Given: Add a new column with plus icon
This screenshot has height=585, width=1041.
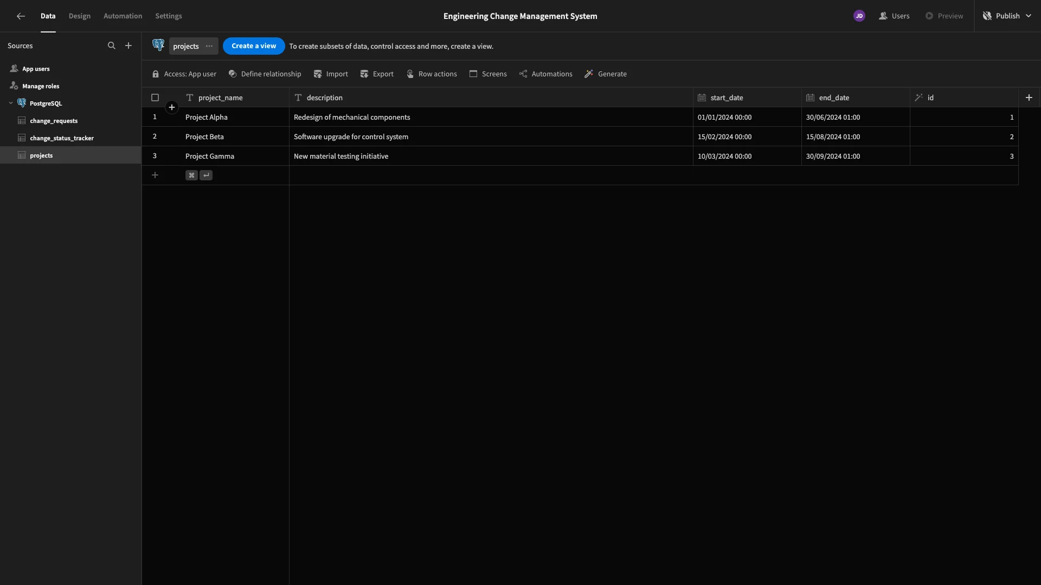Looking at the screenshot, I should pyautogui.click(x=1029, y=97).
